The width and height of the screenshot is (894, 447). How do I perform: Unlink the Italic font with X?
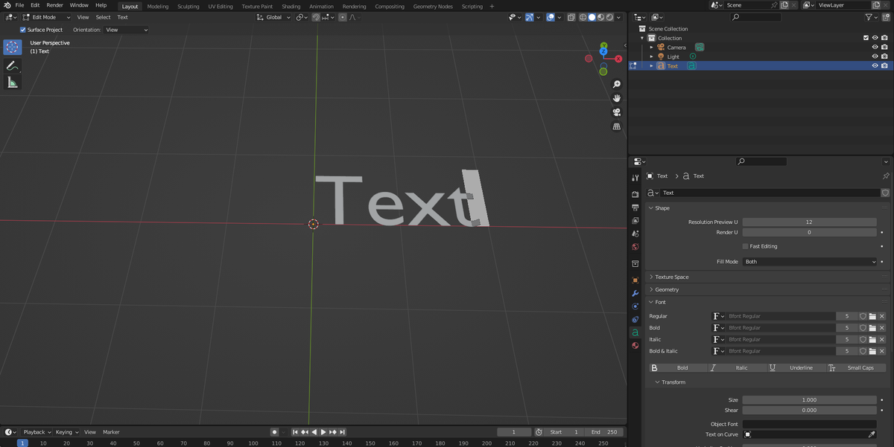882,339
